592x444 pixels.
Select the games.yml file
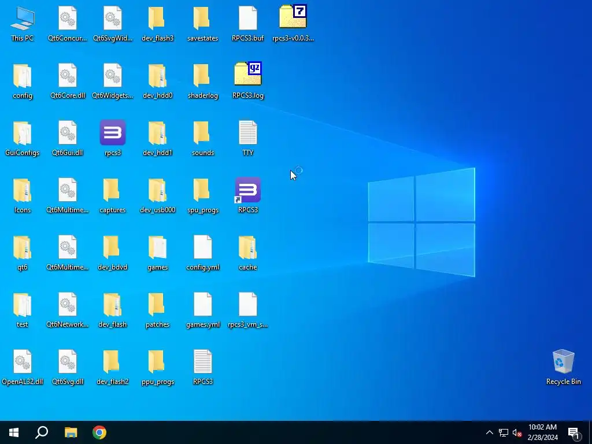point(203,310)
